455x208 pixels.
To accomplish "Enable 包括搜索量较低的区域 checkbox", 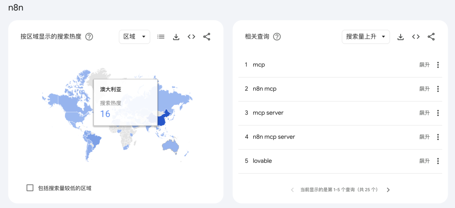I will [x=30, y=188].
